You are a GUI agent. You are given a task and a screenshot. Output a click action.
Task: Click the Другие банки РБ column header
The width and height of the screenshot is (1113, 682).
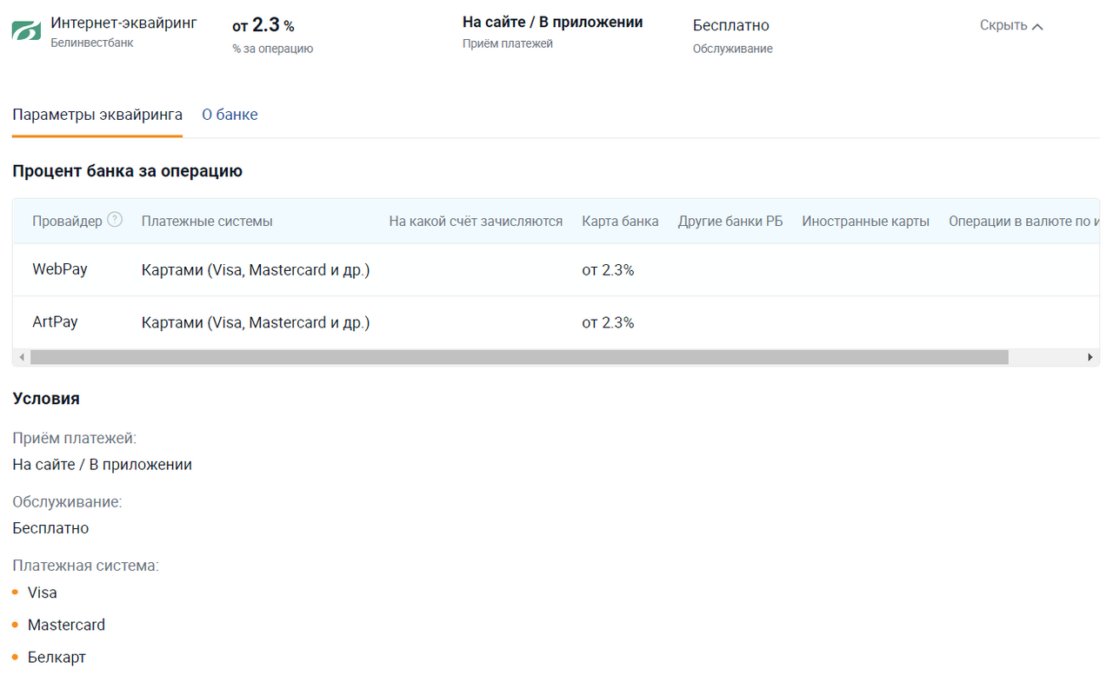coord(730,222)
